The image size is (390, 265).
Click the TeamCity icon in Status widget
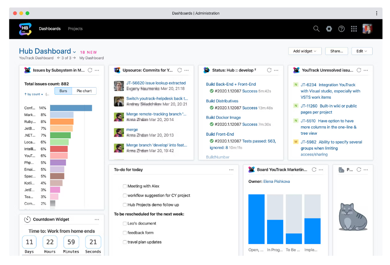pyautogui.click(x=207, y=70)
